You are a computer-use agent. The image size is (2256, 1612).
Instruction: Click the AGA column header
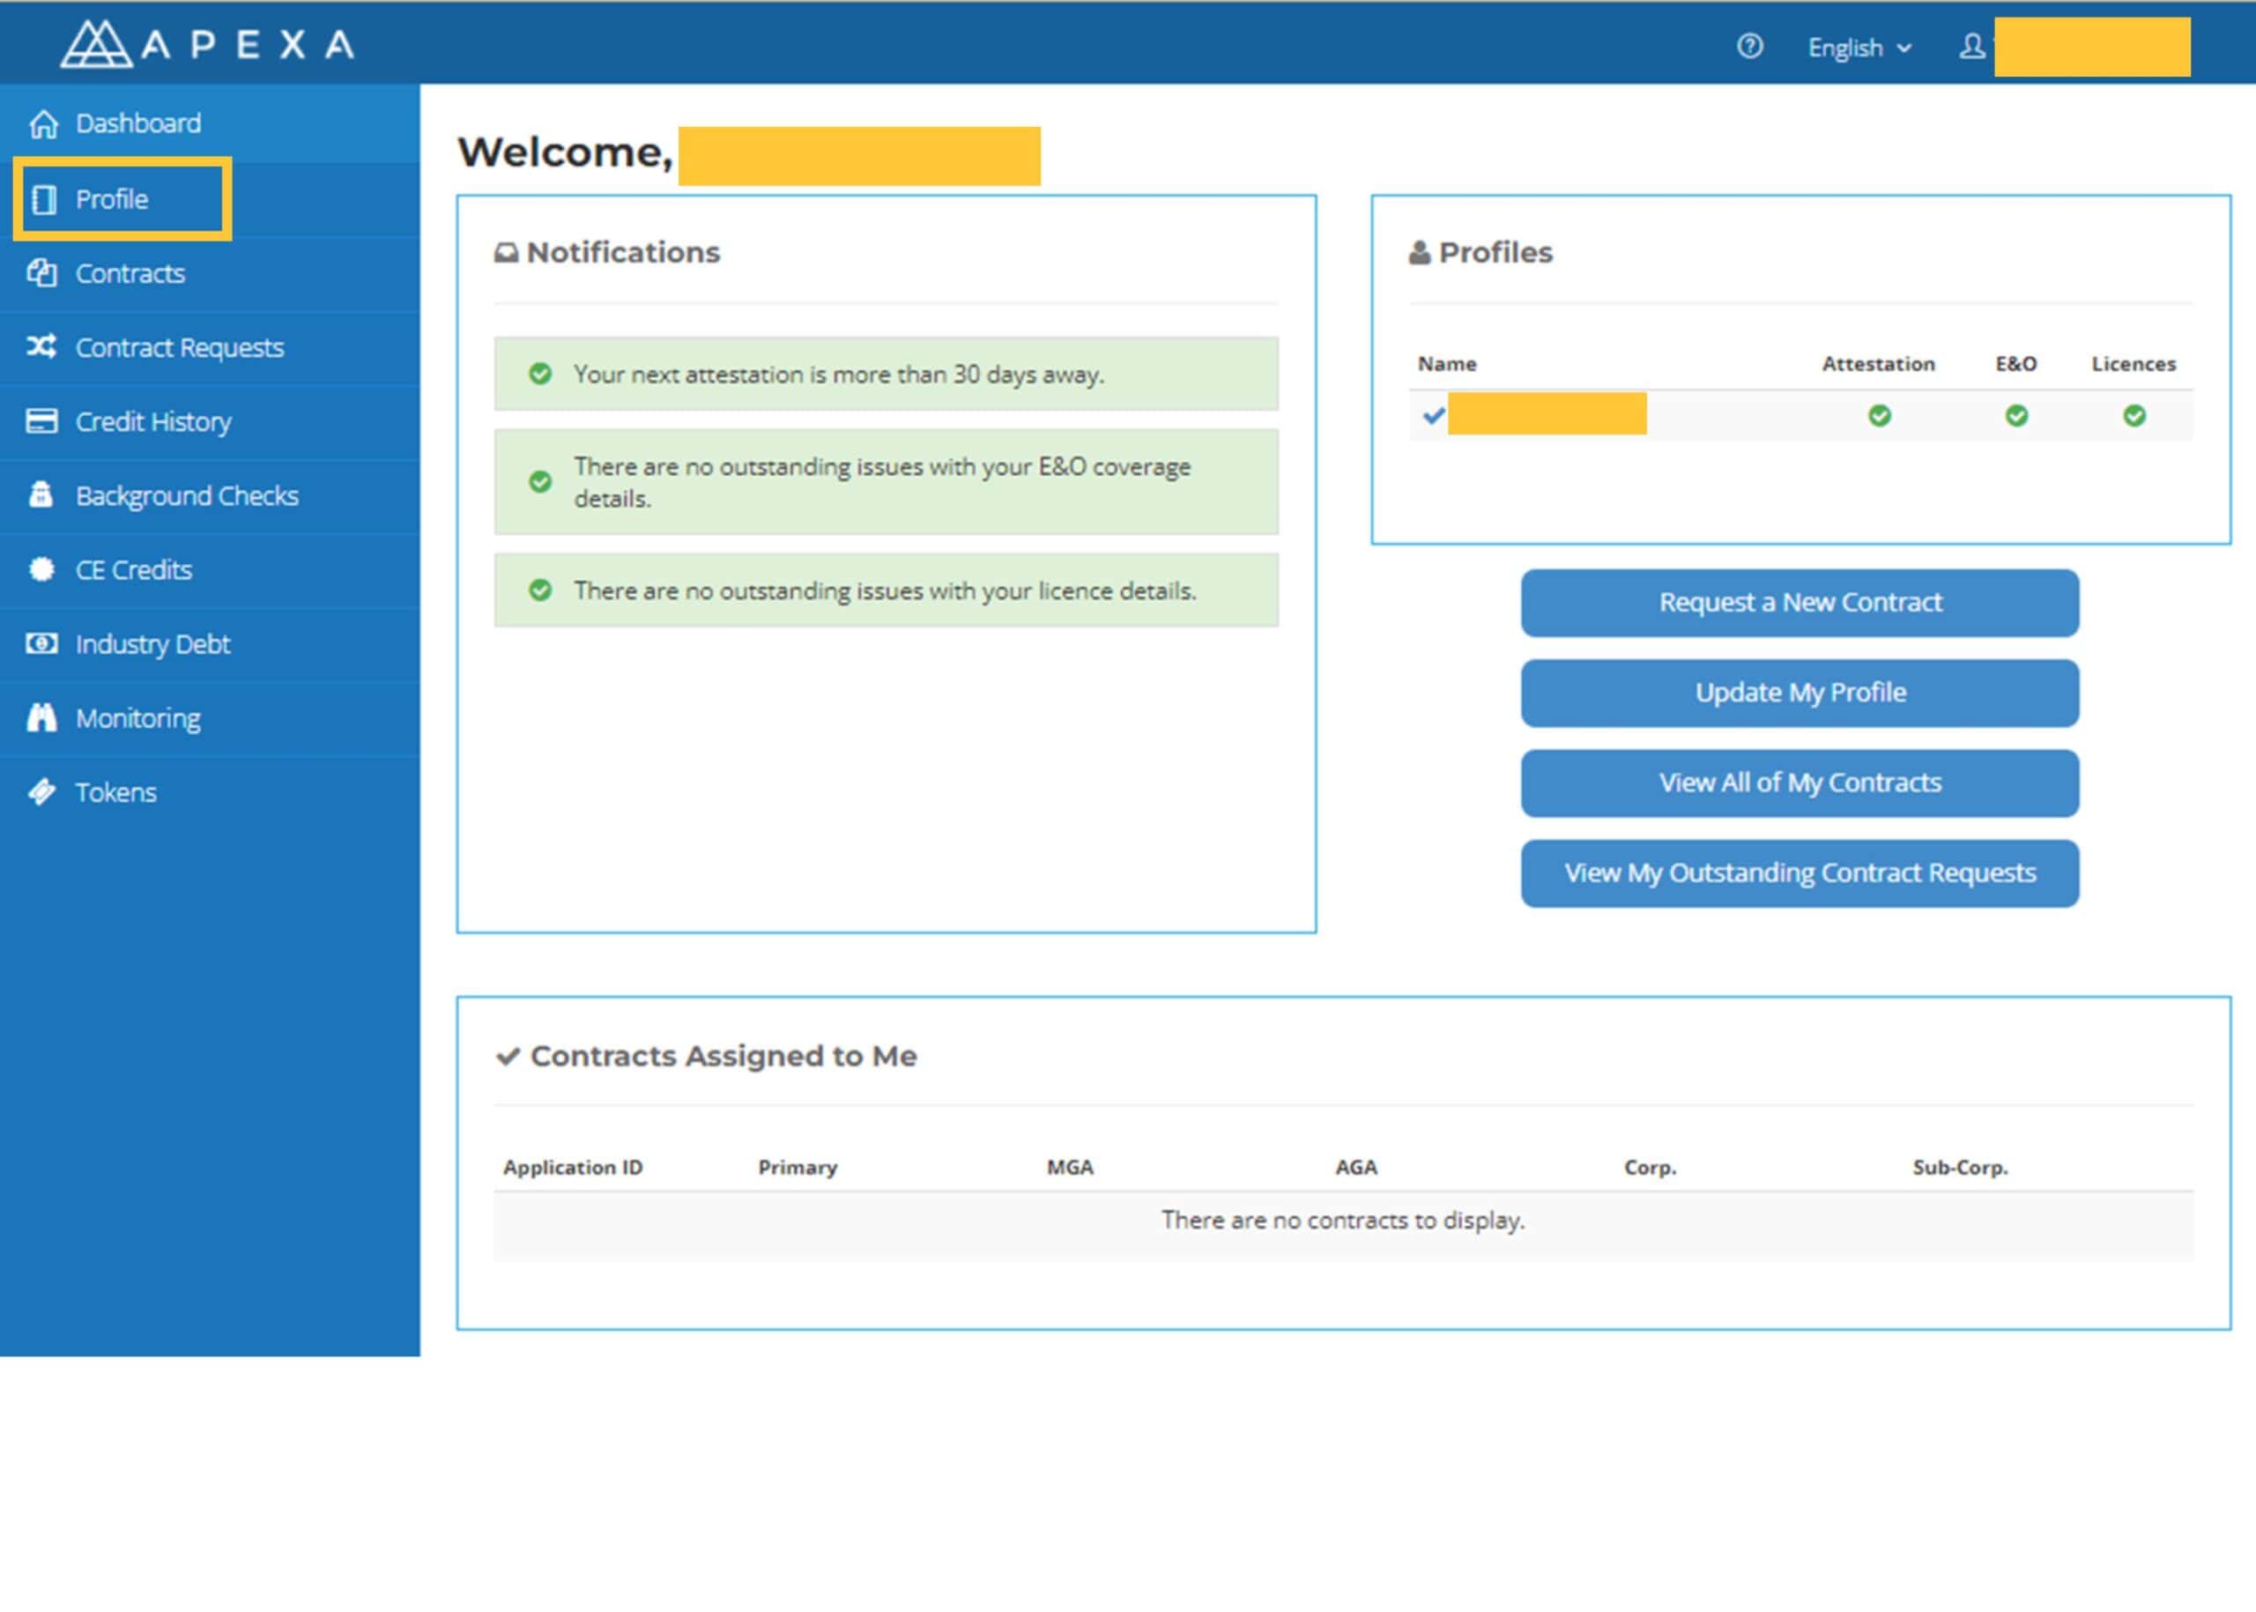coord(1355,1167)
